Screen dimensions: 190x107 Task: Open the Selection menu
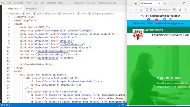pos(19,3)
